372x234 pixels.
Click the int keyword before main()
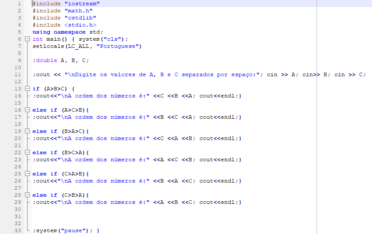click(38, 39)
